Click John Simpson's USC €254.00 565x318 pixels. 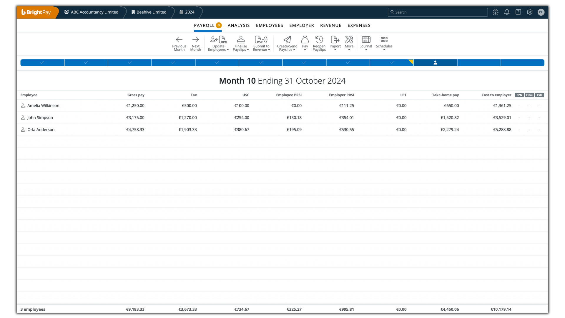pos(242,117)
